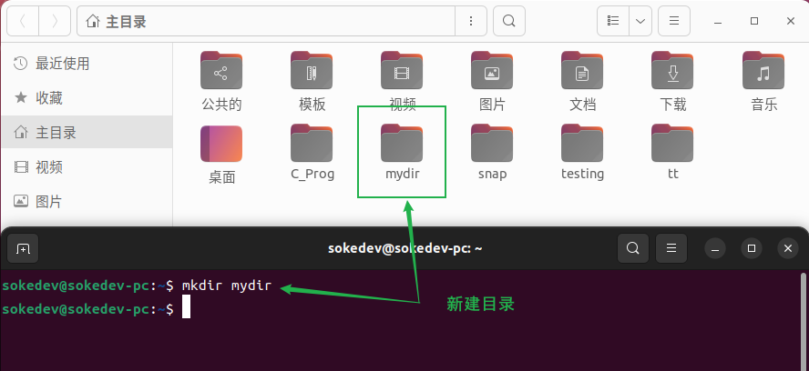
Task: Select 收藏 in the sidebar
Action: [x=87, y=98]
